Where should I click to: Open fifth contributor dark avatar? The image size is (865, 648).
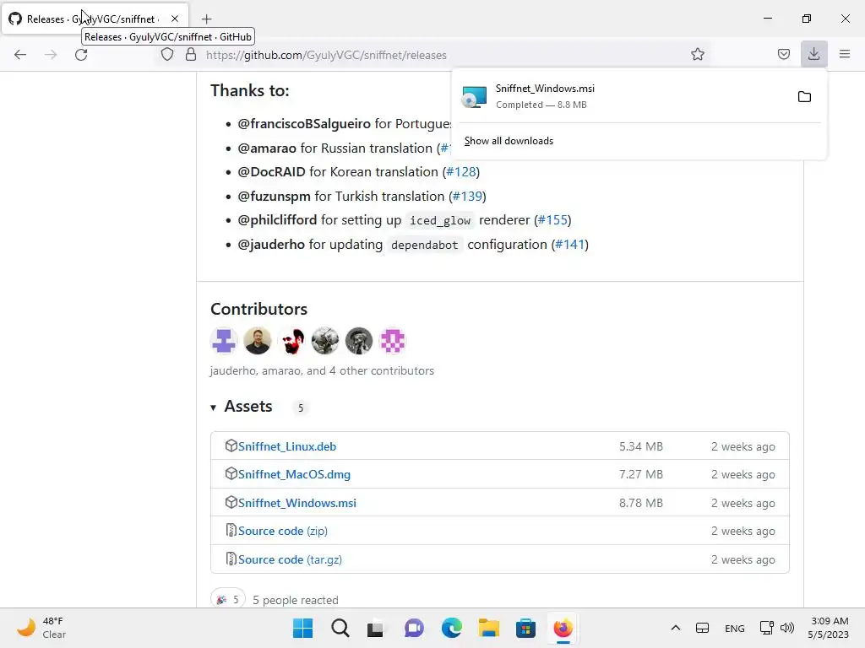tap(359, 341)
